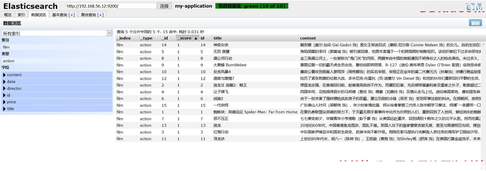
Task: Select the action type in sidebar
Action: pyautogui.click(x=57, y=61)
